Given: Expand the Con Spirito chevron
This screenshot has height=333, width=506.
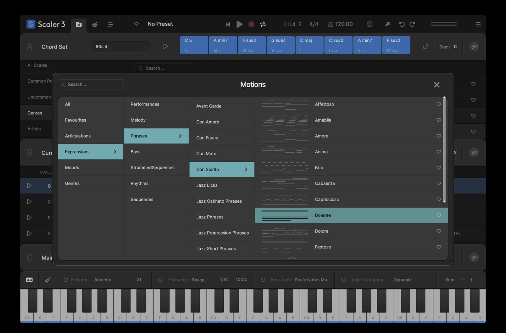Looking at the screenshot, I should (246, 169).
